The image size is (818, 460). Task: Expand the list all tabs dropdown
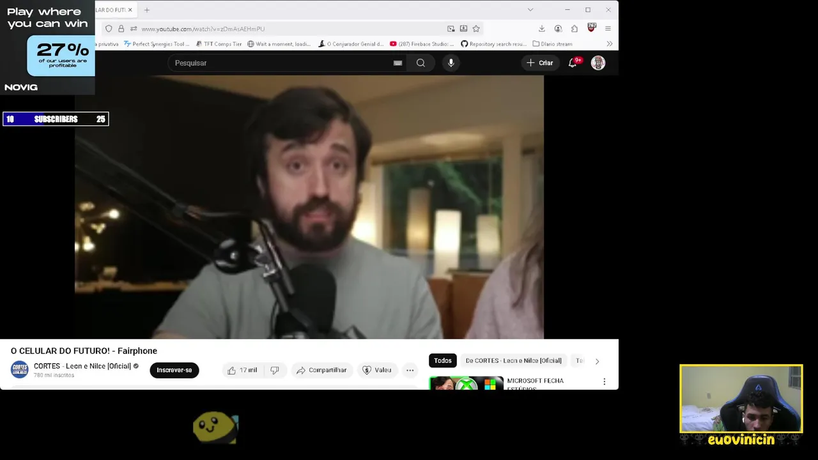pyautogui.click(x=530, y=10)
